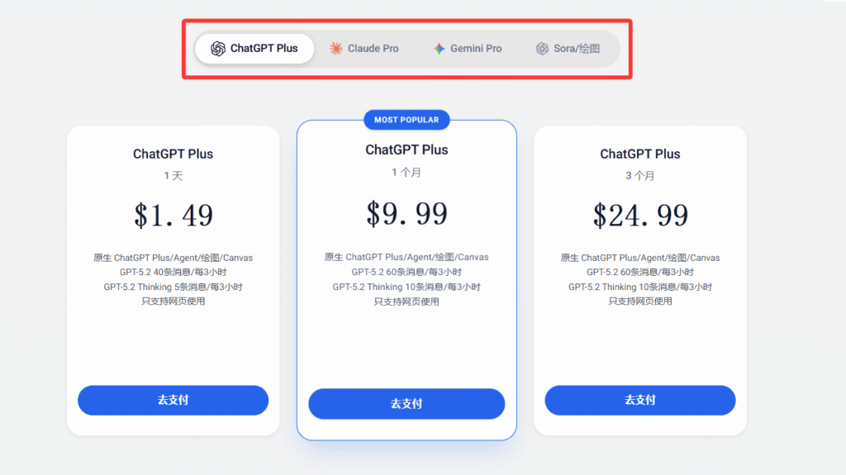Click the ChatGPT Plus title on $1.49 card
The image size is (846, 475).
173,154
